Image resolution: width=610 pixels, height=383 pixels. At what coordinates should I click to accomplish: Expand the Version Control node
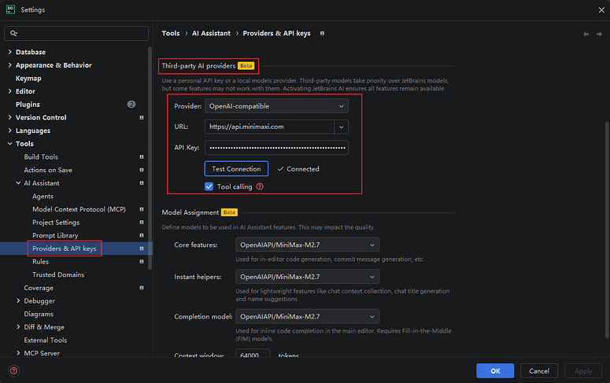click(9, 117)
